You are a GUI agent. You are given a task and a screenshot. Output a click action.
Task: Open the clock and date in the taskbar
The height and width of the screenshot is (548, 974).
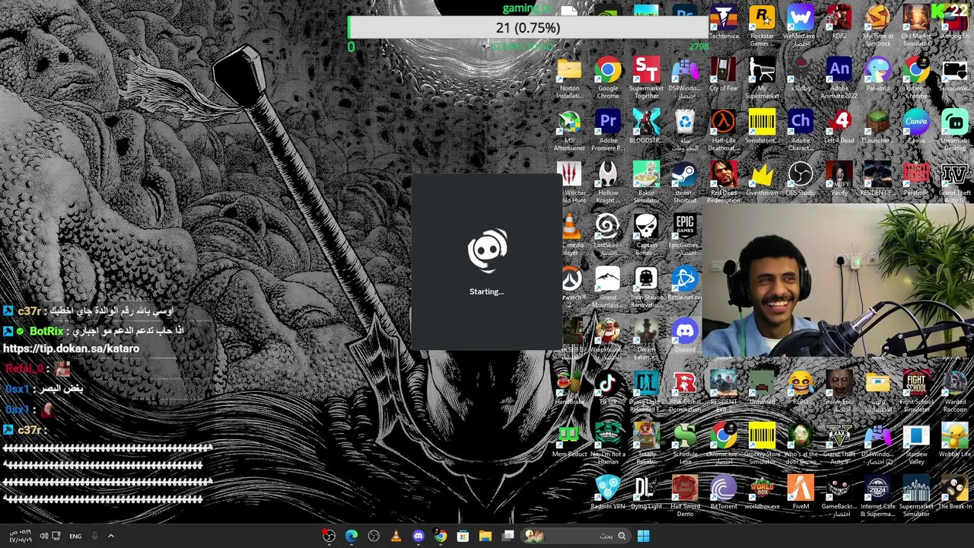[21, 536]
